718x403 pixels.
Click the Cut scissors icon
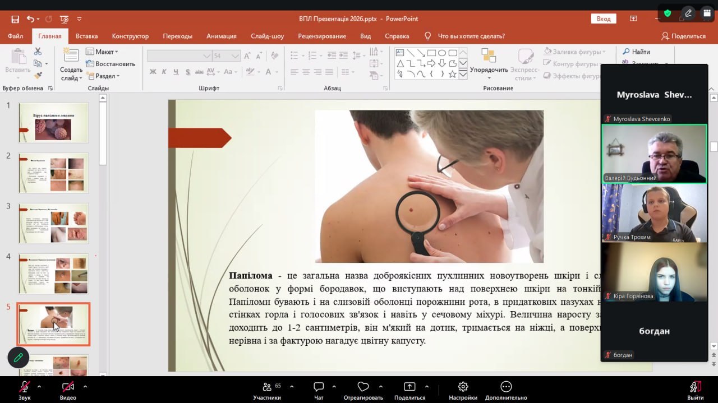coord(38,52)
